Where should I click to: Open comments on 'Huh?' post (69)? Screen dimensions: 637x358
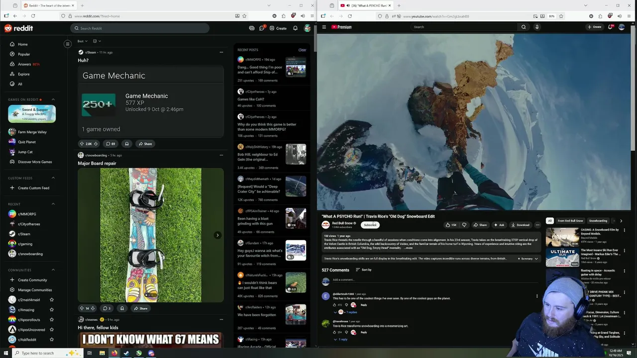(110, 144)
